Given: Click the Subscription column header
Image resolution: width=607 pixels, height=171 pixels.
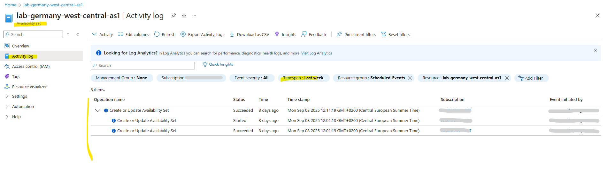Looking at the screenshot, I should click(x=452, y=100).
